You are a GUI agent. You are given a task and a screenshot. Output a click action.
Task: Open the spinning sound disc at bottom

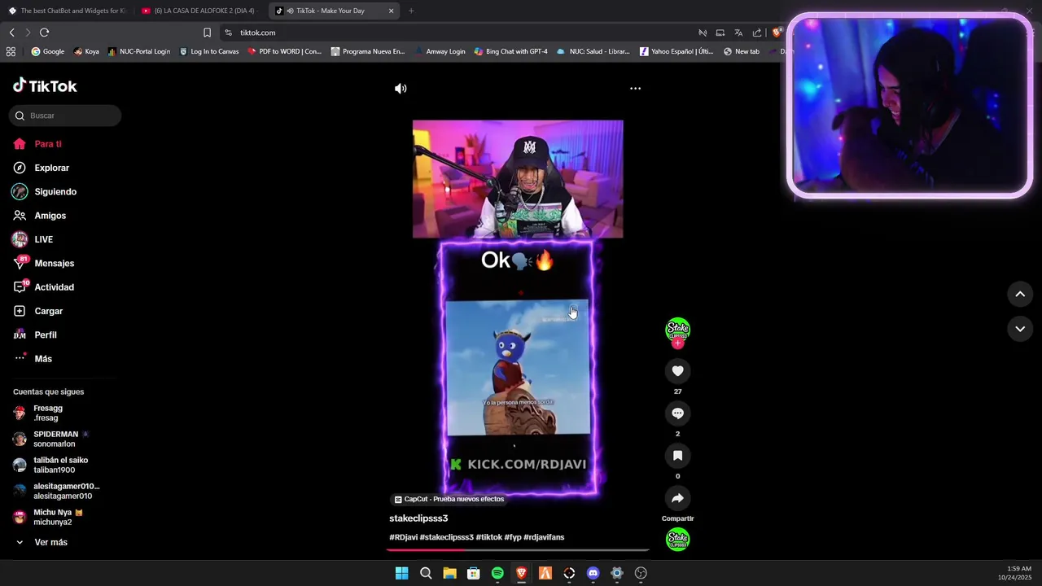tap(677, 540)
